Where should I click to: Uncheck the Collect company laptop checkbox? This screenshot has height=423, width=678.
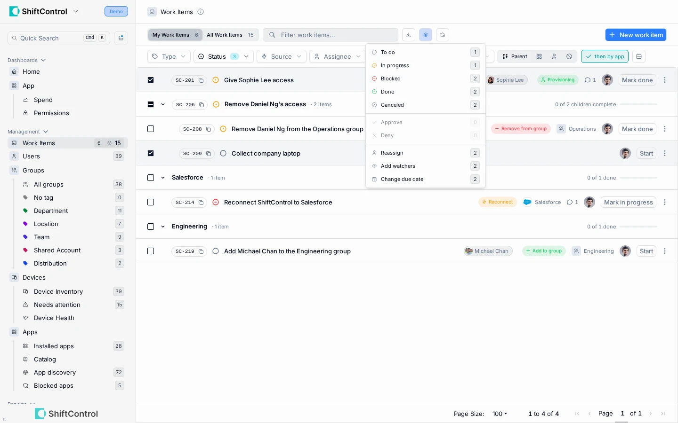(x=151, y=153)
